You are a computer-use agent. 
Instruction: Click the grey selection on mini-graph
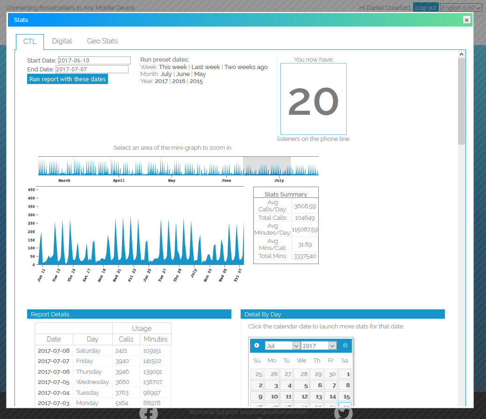click(266, 166)
